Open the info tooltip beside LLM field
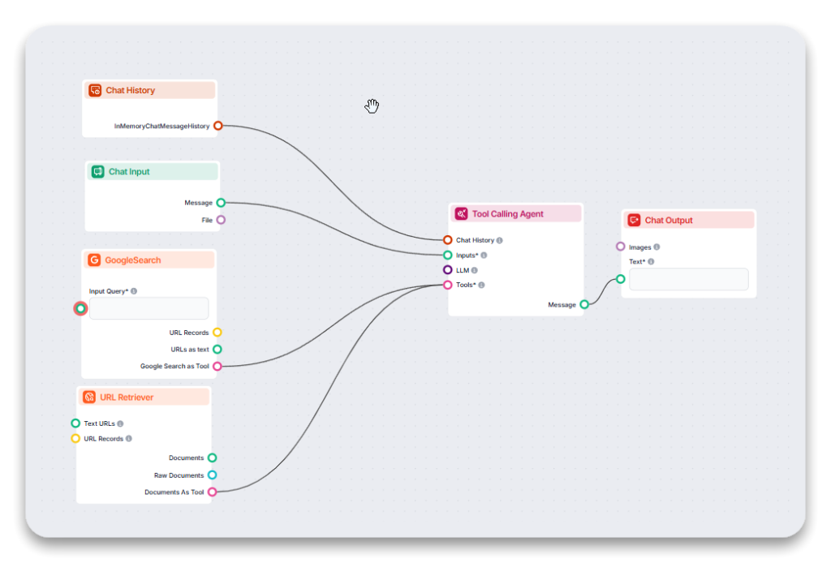The height and width of the screenshot is (563, 831). (476, 269)
